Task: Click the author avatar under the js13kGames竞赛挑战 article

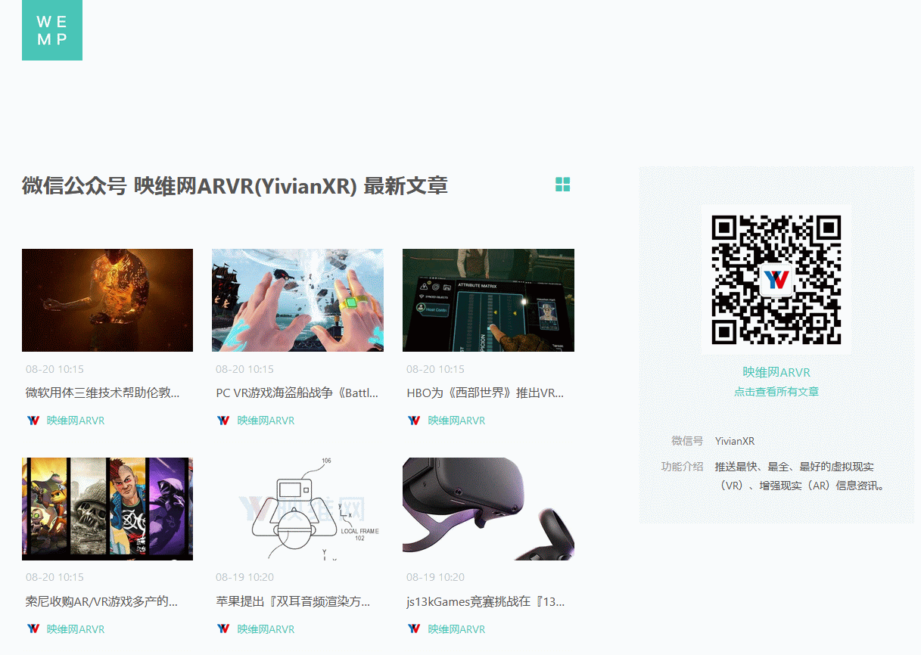Action: coord(414,629)
